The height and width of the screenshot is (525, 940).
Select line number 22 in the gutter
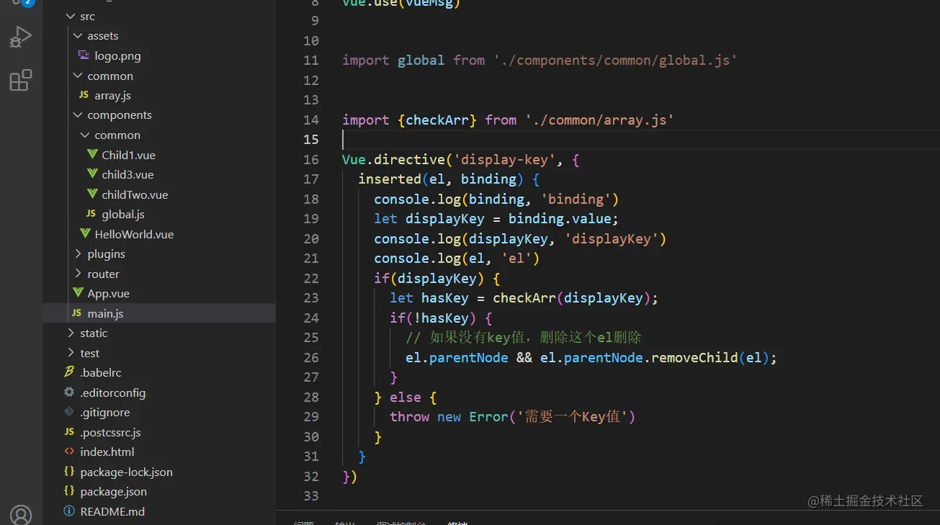coord(310,278)
